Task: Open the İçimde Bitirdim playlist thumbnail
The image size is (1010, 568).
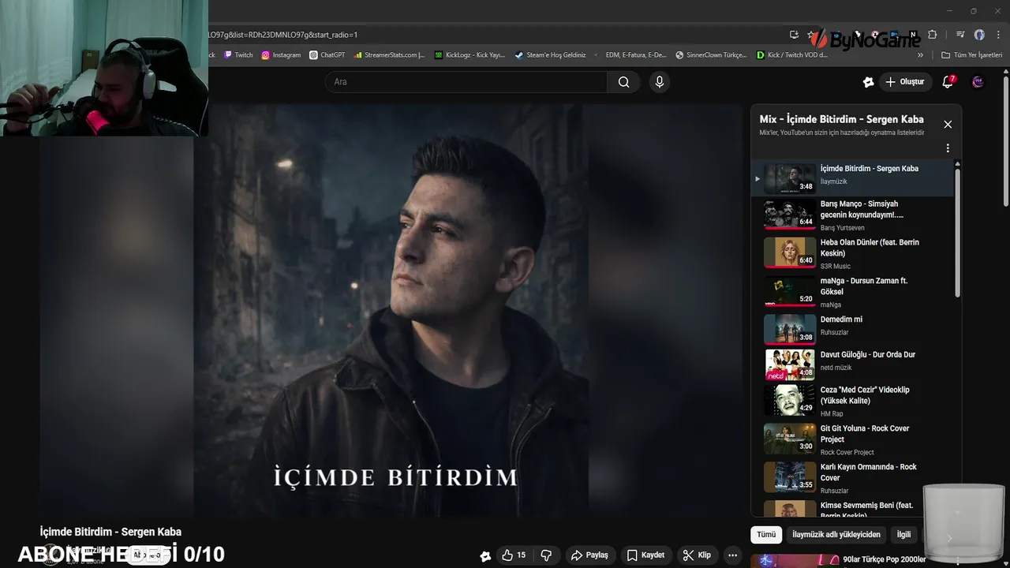Action: point(790,178)
